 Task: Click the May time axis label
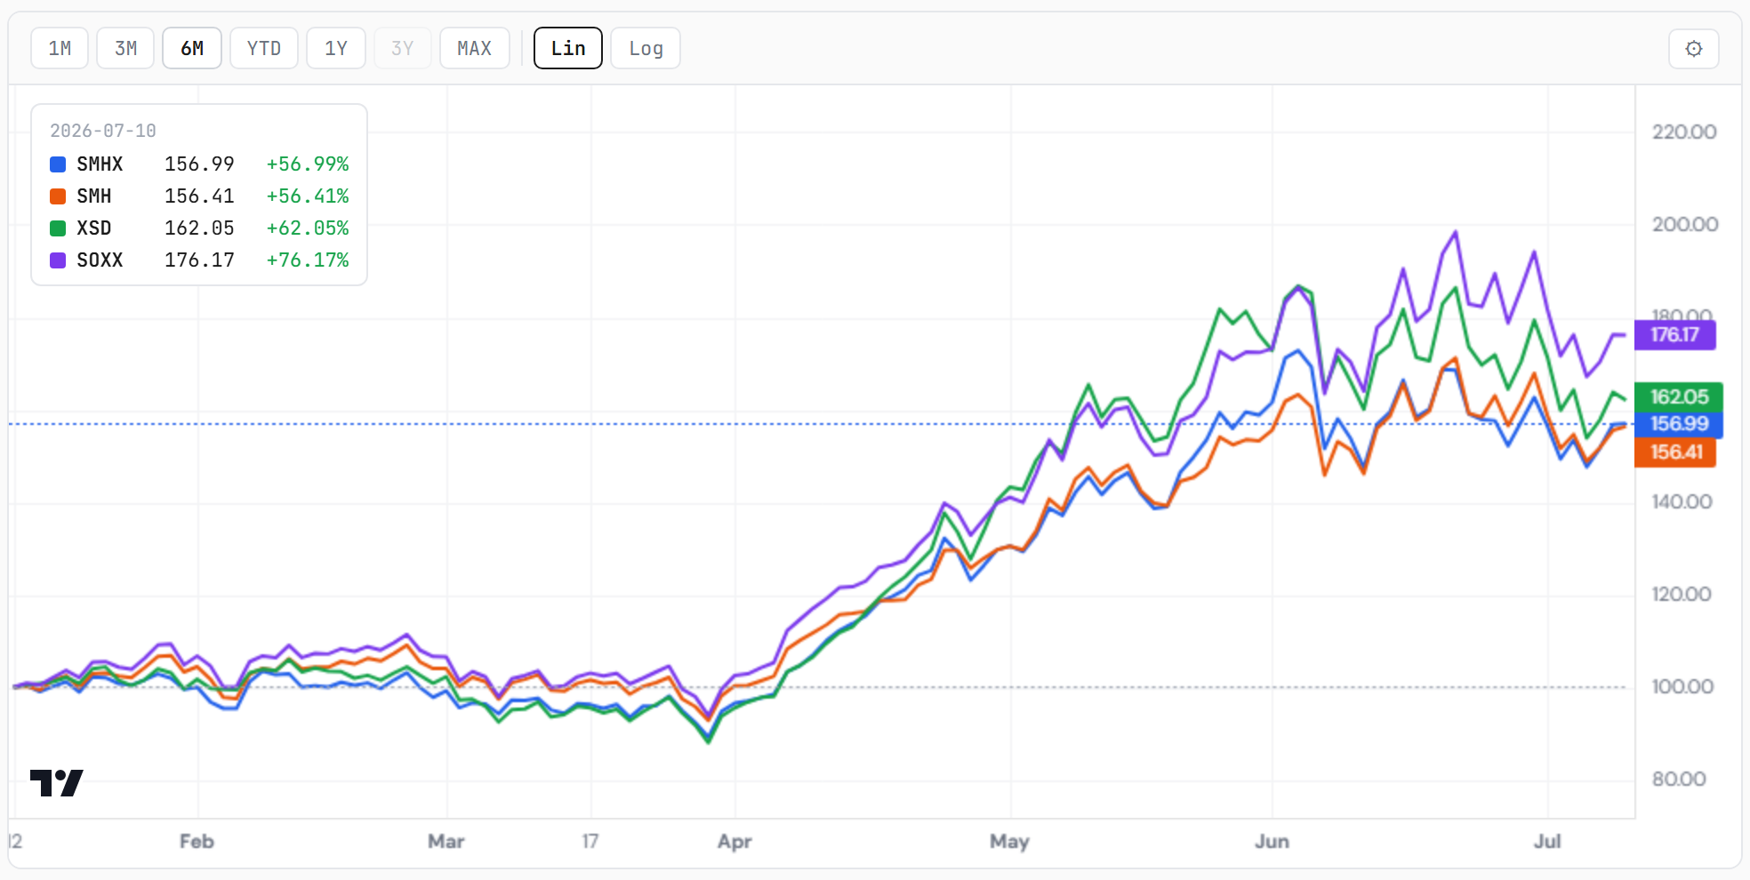click(1009, 841)
